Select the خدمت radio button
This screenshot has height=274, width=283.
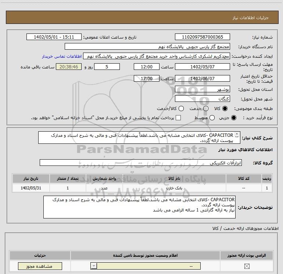(206, 108)
